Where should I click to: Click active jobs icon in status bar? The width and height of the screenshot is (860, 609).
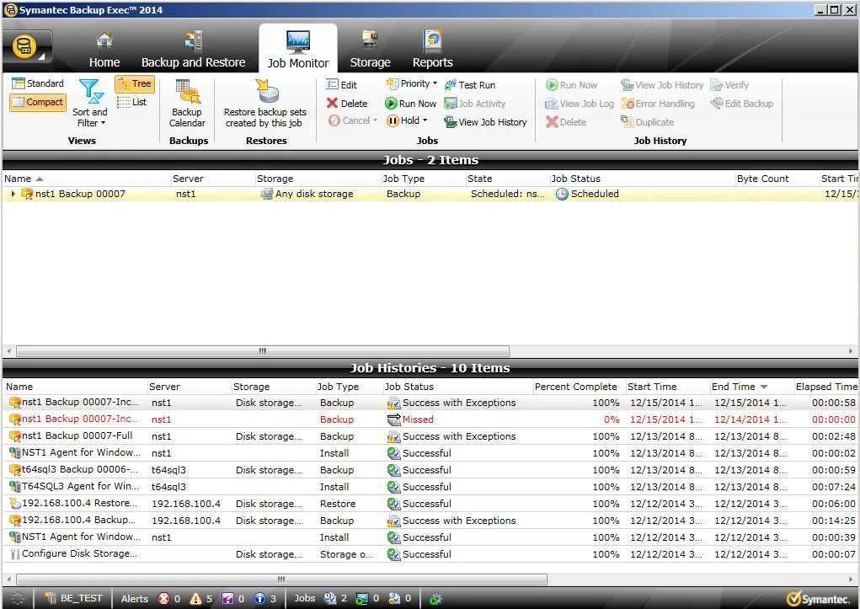click(362, 599)
